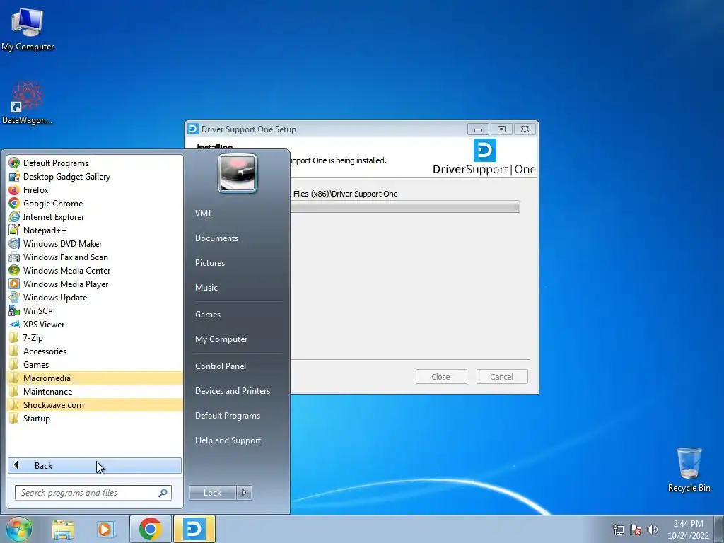
Task: Open Windows Explorer from the taskbar
Action: pyautogui.click(x=63, y=529)
